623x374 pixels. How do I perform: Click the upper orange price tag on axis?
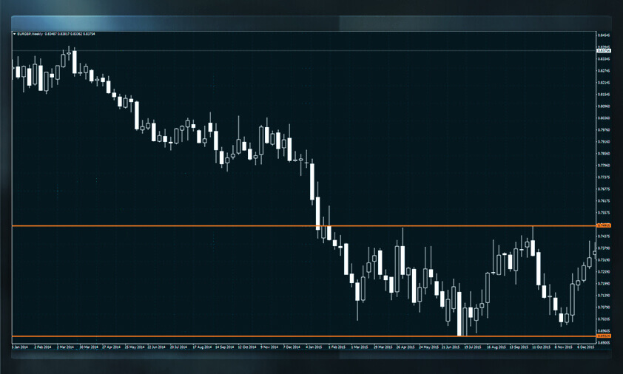[604, 225]
